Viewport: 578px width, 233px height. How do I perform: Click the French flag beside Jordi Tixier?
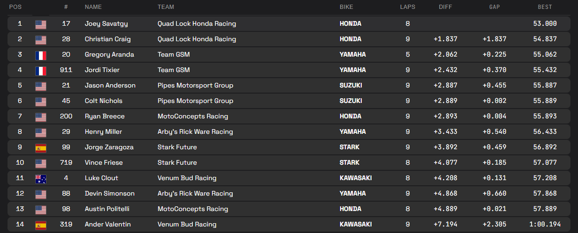click(41, 70)
